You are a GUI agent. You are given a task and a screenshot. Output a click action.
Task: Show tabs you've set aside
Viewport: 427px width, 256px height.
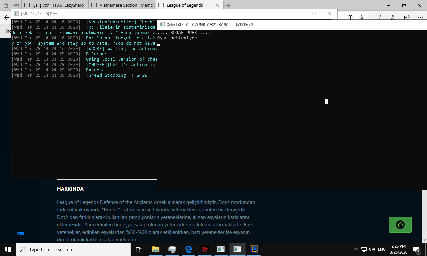tap(5, 5)
